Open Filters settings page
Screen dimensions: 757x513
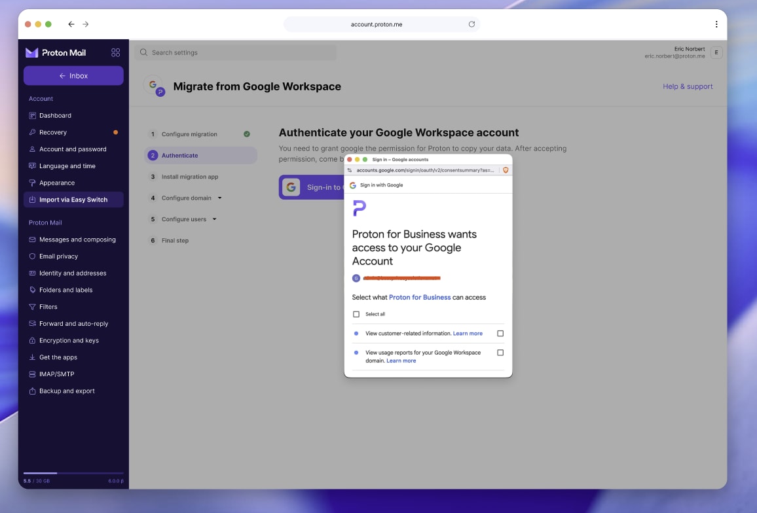[73, 307]
